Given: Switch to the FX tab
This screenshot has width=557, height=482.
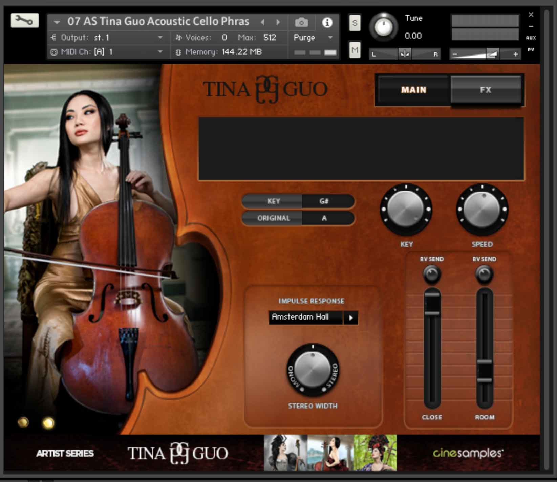Looking at the screenshot, I should 486,90.
